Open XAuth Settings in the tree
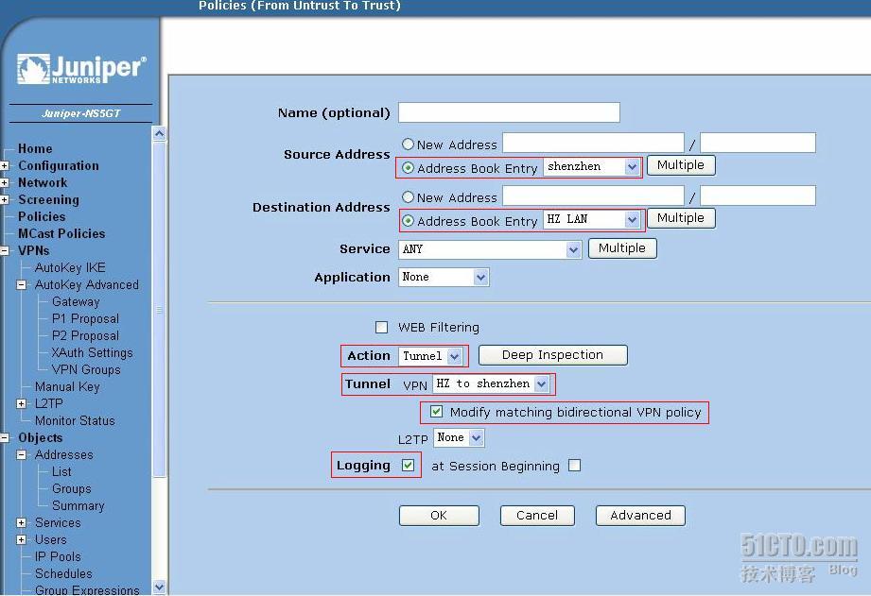Image resolution: width=871 pixels, height=596 pixels. 93,353
